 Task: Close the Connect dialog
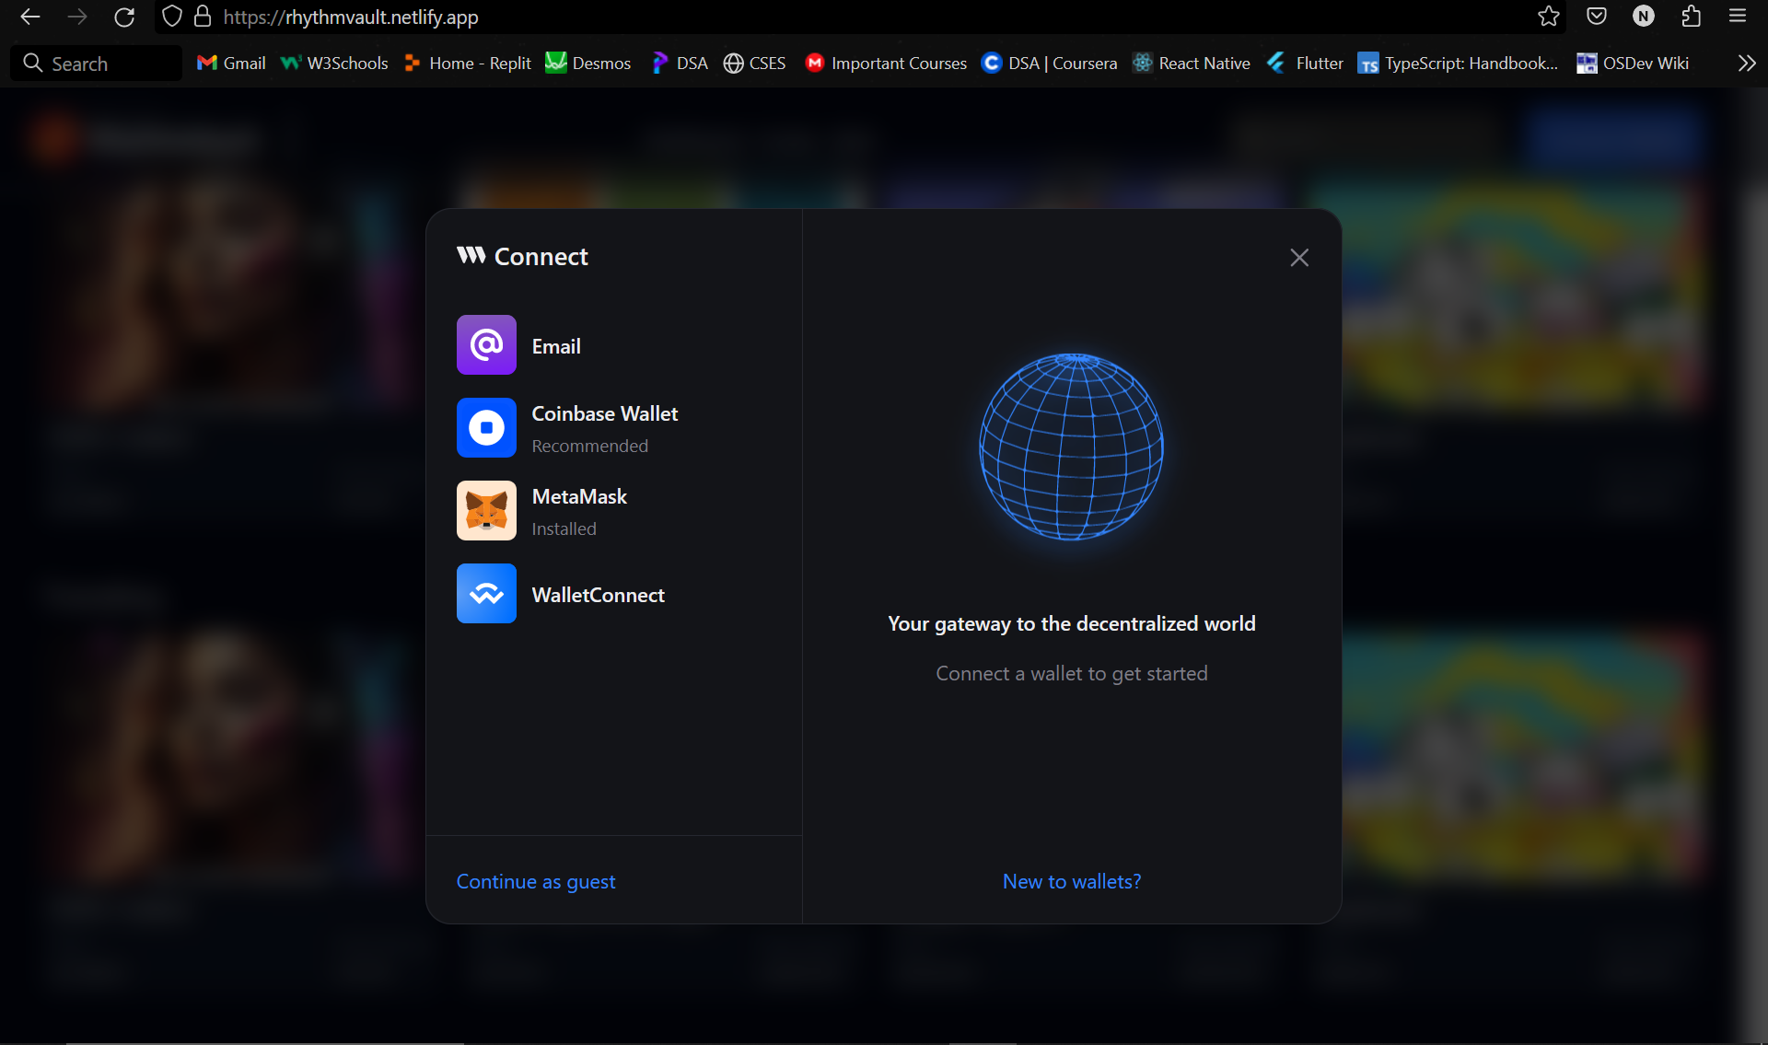pyautogui.click(x=1299, y=258)
